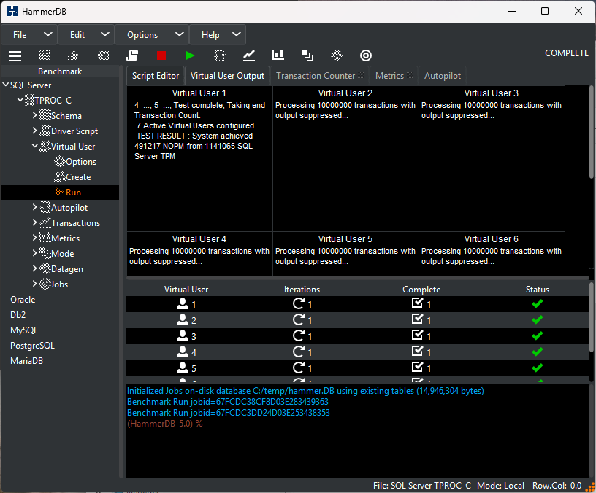Click the iterations icon in virtual user 3's row
The width and height of the screenshot is (596, 493).
[299, 335]
